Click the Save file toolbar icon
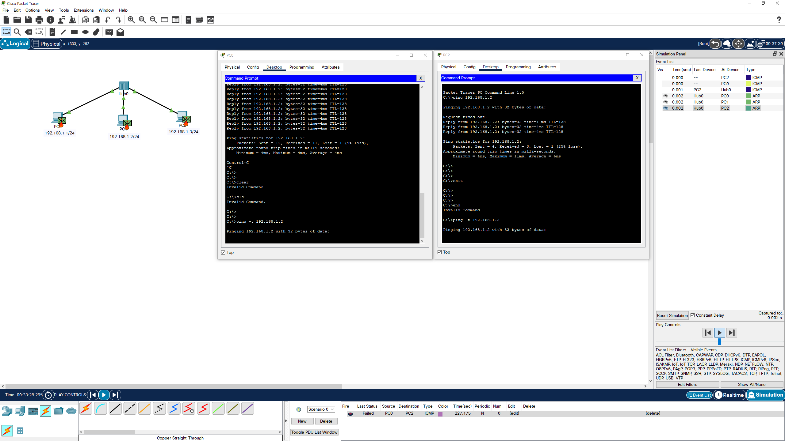The height and width of the screenshot is (441, 785). 28,20
